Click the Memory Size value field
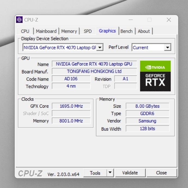 (147, 106)
